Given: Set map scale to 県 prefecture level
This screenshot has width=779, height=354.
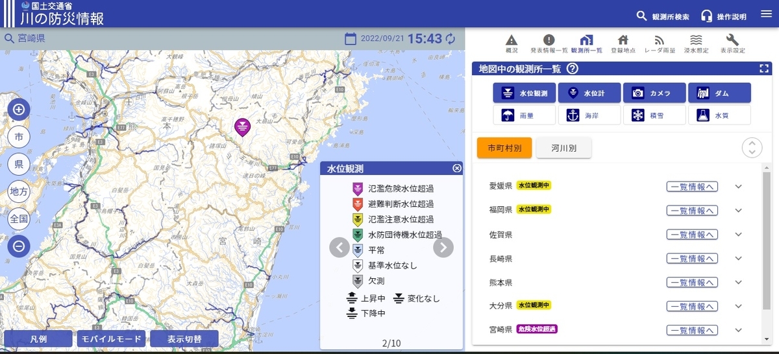Looking at the screenshot, I should 19,164.
